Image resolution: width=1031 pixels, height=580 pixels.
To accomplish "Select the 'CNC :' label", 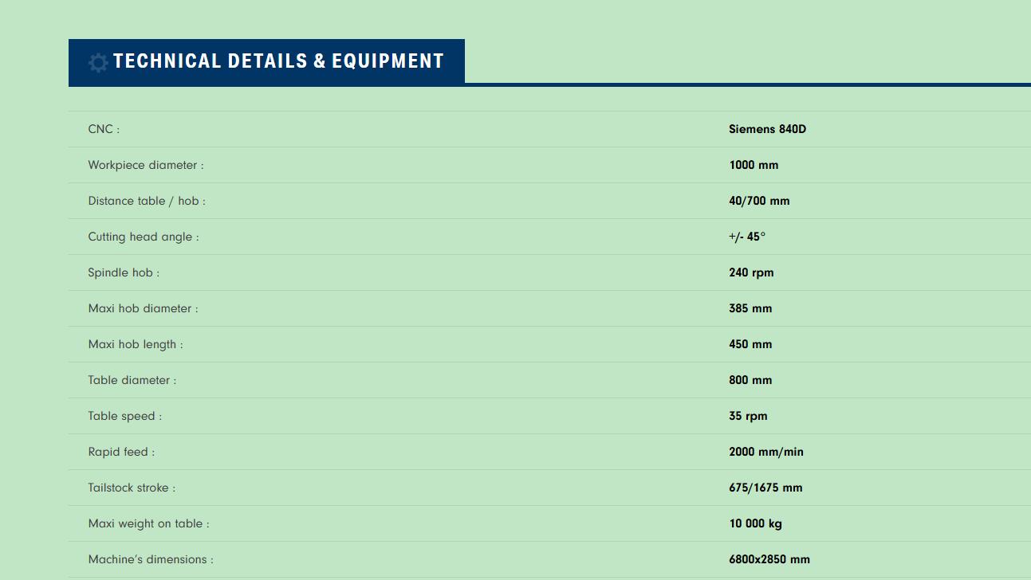I will [x=104, y=129].
